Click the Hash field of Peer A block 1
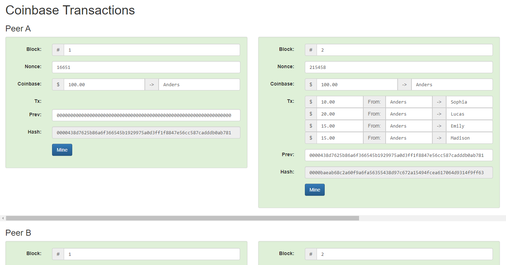Viewport: 506px width, 265px height. [x=146, y=132]
